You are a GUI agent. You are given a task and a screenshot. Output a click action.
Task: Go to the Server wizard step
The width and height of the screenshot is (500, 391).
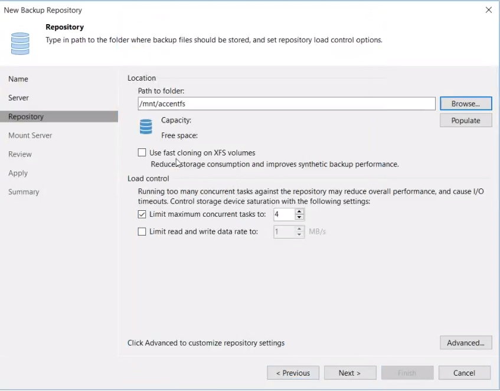coord(19,98)
